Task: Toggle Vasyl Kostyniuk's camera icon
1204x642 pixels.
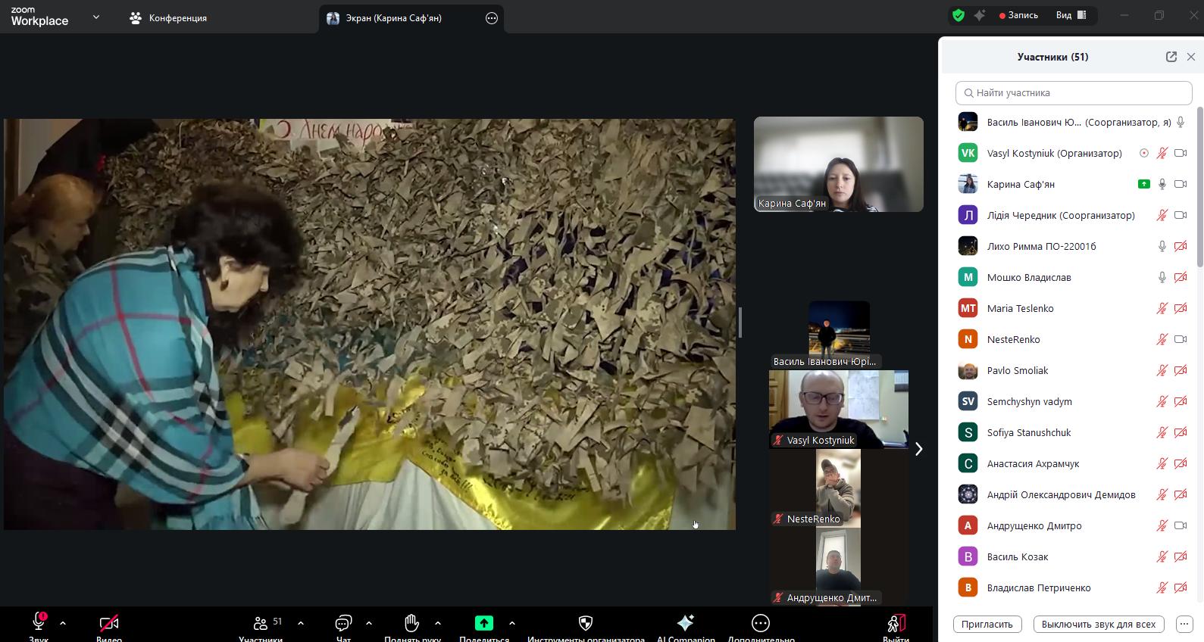Action: point(1181,153)
